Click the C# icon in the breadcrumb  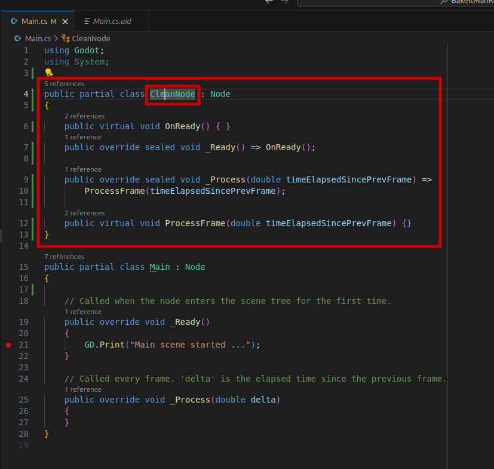tap(18, 38)
